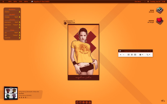The width and height of the screenshot is (167, 104).
Task: Click the Gorillaz album cover thumbnail
Action: pyautogui.click(x=11, y=93)
